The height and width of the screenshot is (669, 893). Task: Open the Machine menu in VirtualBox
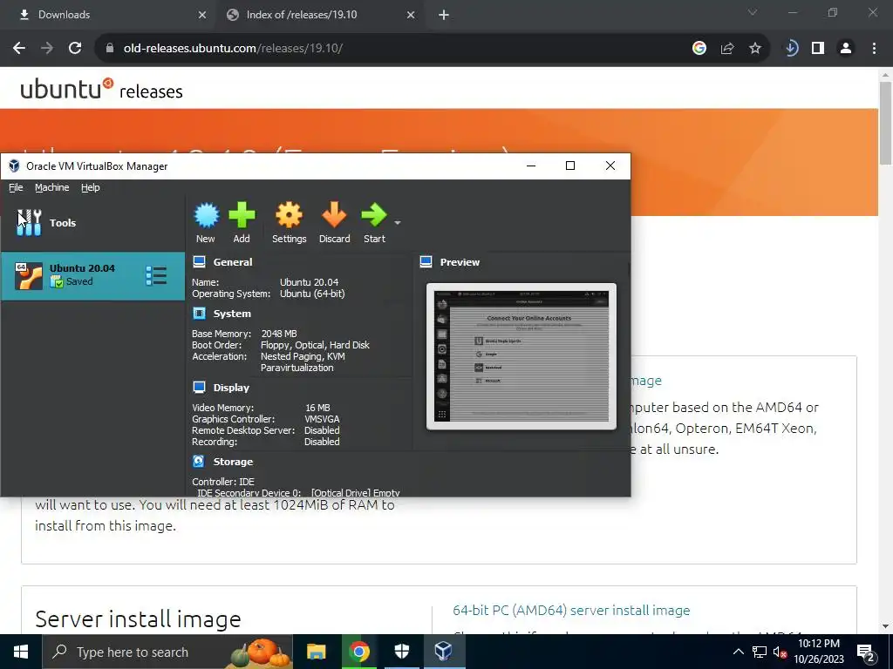tap(51, 187)
